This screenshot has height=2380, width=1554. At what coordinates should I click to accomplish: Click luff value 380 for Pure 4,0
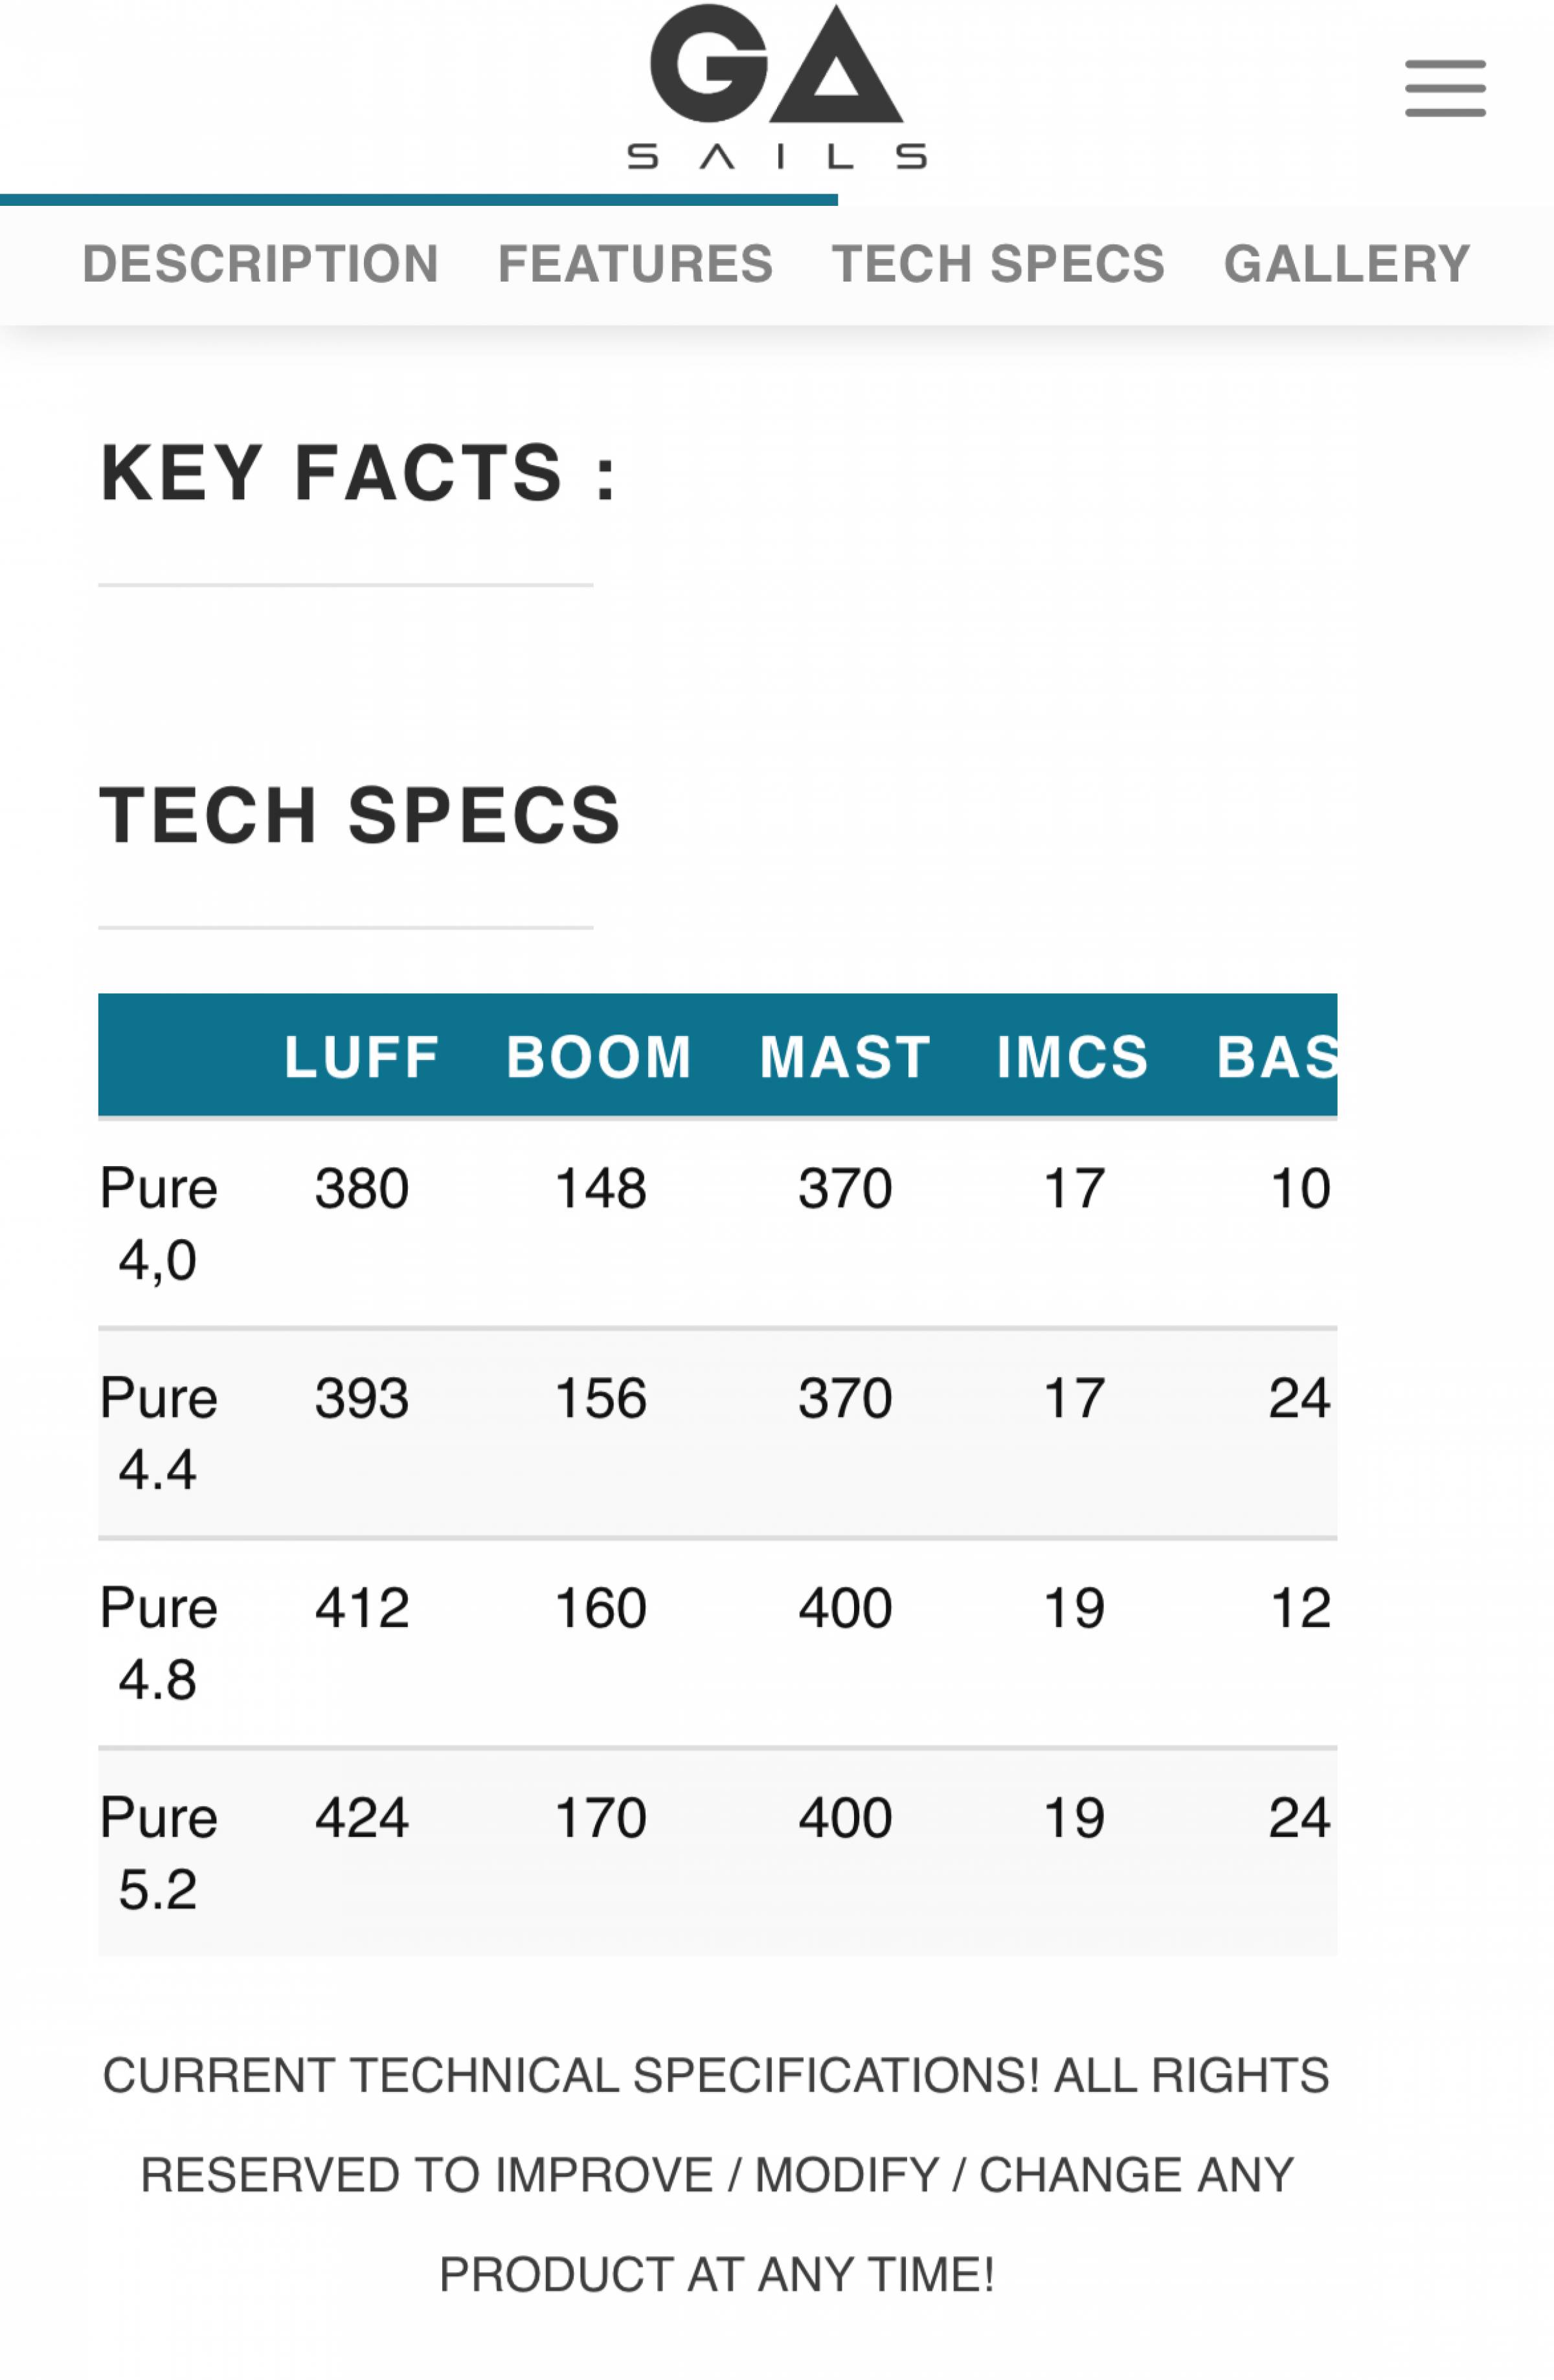[362, 1188]
